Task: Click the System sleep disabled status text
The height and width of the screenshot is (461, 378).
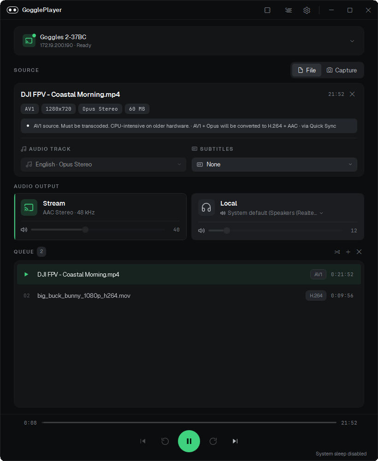Action: click(341, 454)
